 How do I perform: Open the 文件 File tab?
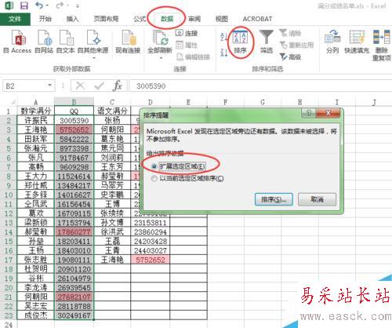[15, 19]
